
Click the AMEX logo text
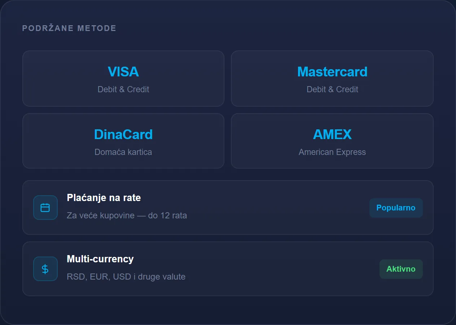[332, 134]
